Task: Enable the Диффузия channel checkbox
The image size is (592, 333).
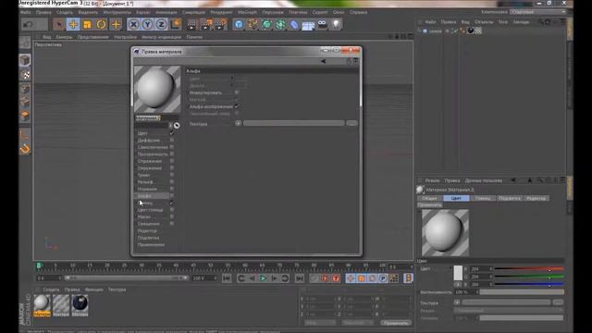Action: click(172, 140)
